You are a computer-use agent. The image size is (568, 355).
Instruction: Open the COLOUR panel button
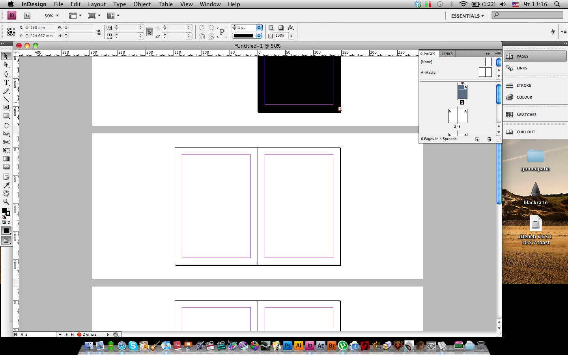tap(535, 97)
